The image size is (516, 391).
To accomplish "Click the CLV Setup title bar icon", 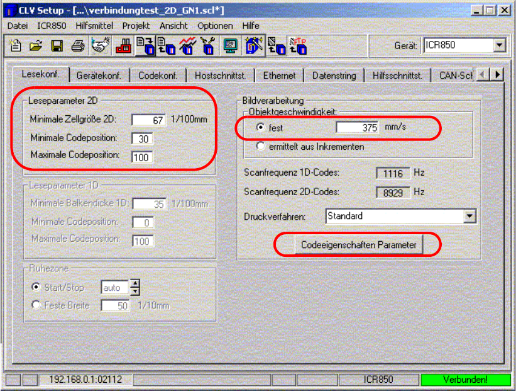I will click(x=10, y=10).
